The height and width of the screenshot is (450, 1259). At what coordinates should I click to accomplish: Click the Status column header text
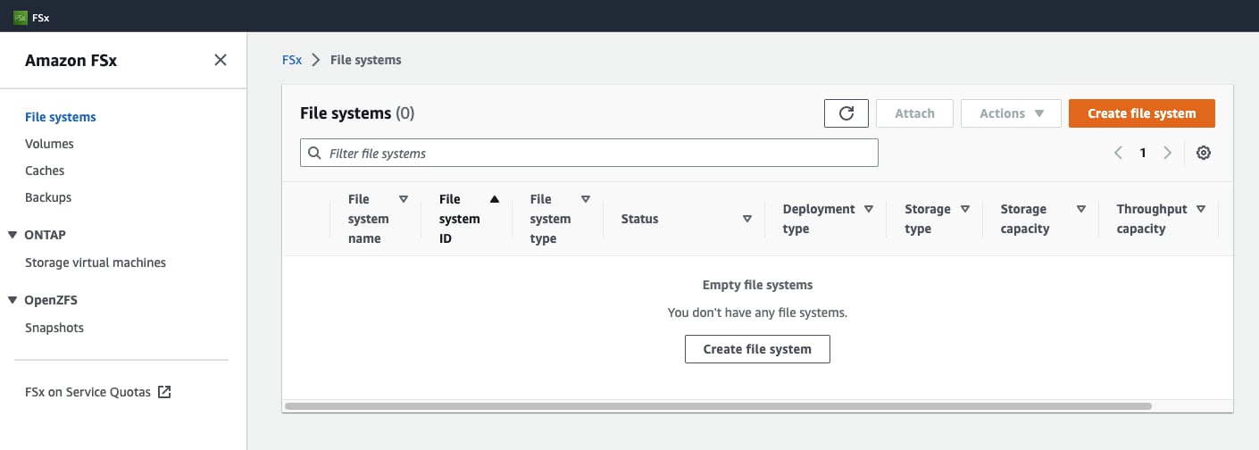tap(639, 219)
